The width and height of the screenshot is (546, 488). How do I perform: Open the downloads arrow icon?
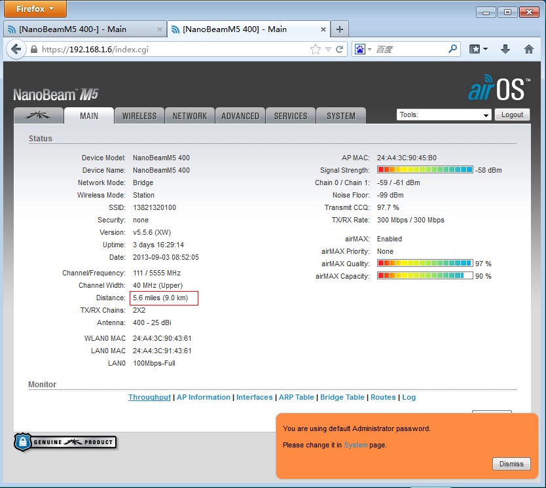505,49
